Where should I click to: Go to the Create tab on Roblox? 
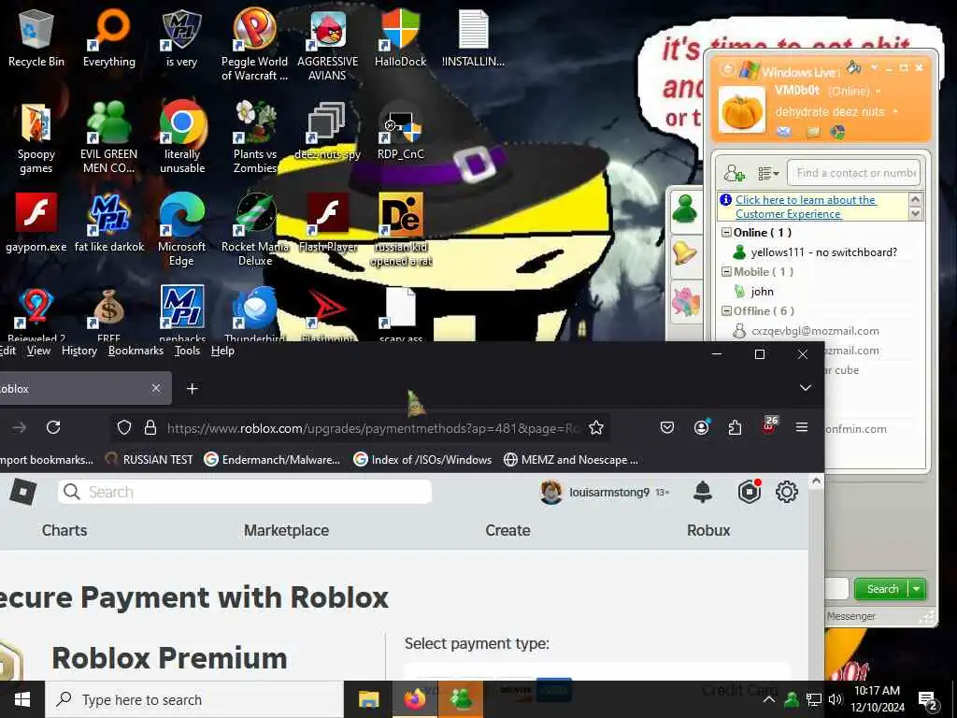point(507,530)
